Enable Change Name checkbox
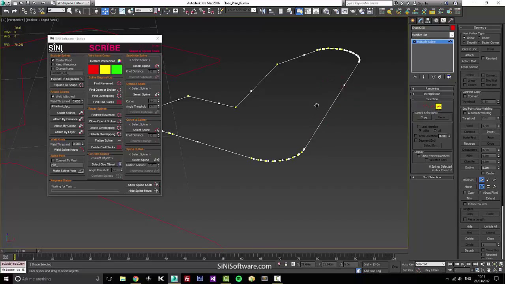This screenshot has width=505, height=284. click(x=53, y=69)
